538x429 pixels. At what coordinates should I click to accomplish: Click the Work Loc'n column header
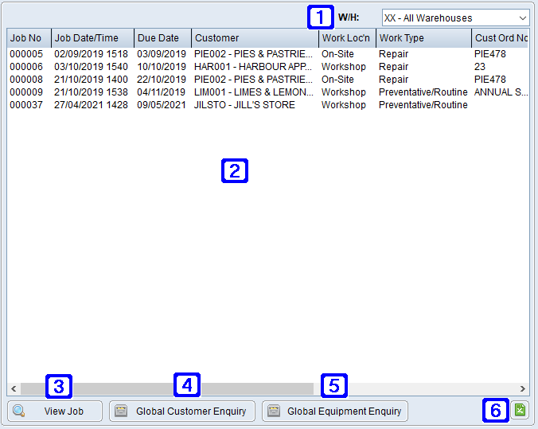tap(347, 38)
